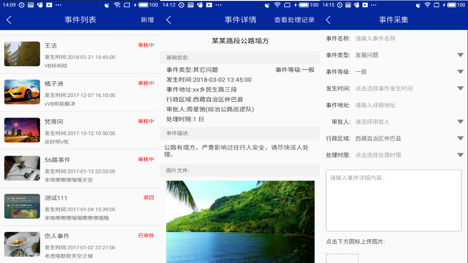Click the 事件地址:xx乡民生路三段 line
The height and width of the screenshot is (263, 468).
(202, 89)
